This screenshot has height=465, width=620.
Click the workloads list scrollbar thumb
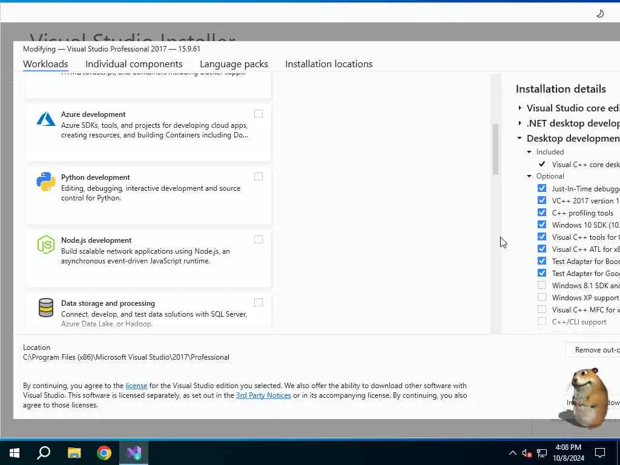click(495, 150)
